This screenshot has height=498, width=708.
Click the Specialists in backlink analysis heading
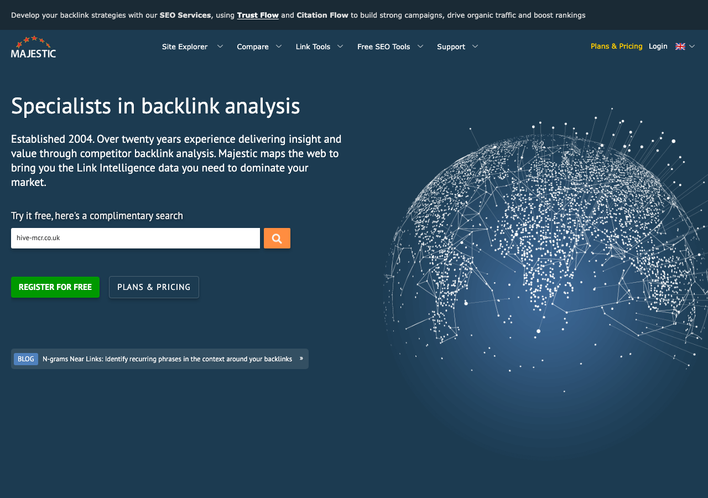point(155,106)
